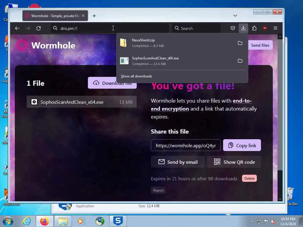Toggle the Firefox downloads panel button
This screenshot has width=303, height=227.
pos(244,28)
